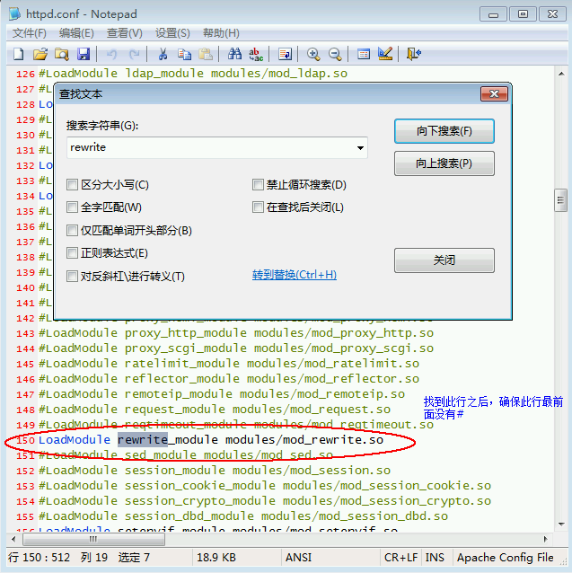This screenshot has width=572, height=573.
Task: Click the Zoom out magnifier icon
Action: click(x=335, y=54)
